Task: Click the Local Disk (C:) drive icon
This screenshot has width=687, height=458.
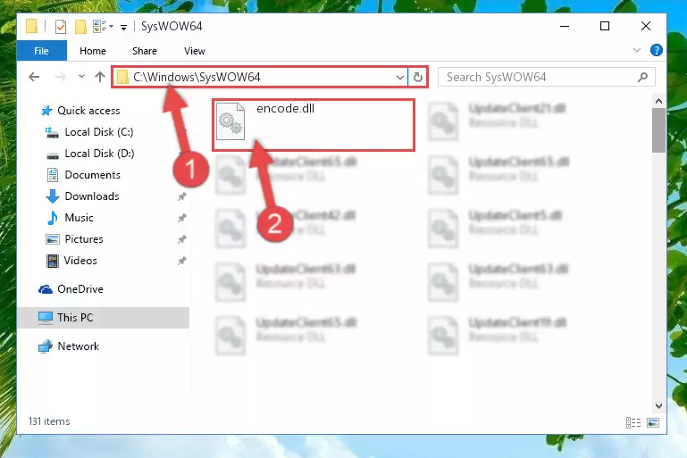Action: (52, 132)
